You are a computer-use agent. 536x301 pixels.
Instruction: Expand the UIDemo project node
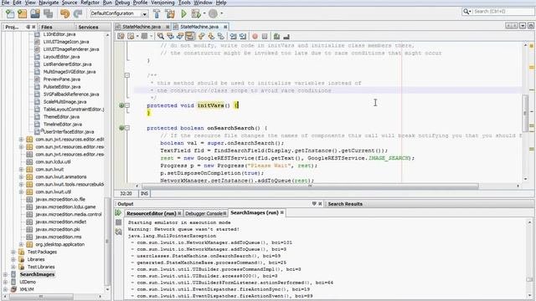5,282
